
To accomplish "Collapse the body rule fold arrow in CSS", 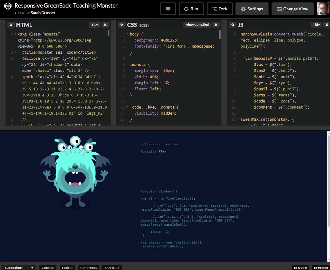I will (127, 34).
